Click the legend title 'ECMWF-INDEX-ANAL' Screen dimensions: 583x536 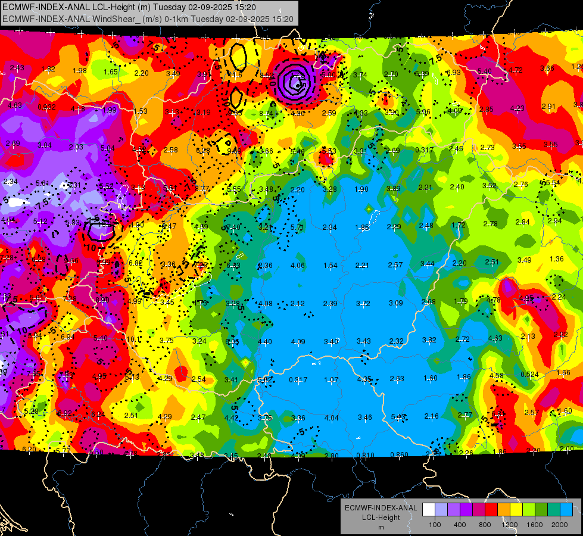pos(381,508)
